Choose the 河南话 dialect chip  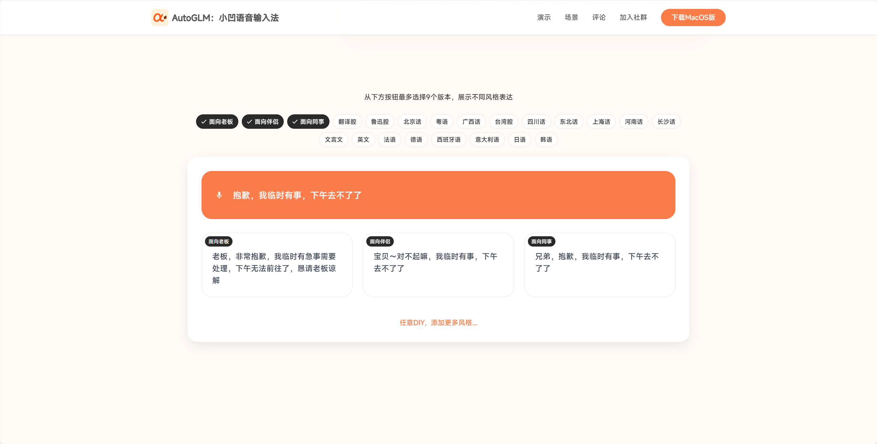(x=634, y=122)
